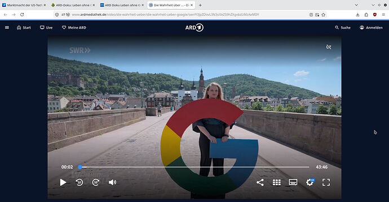Viewport: 389px width, 202px height.
Task: Go to the Start page
Action: pyautogui.click(x=24, y=27)
